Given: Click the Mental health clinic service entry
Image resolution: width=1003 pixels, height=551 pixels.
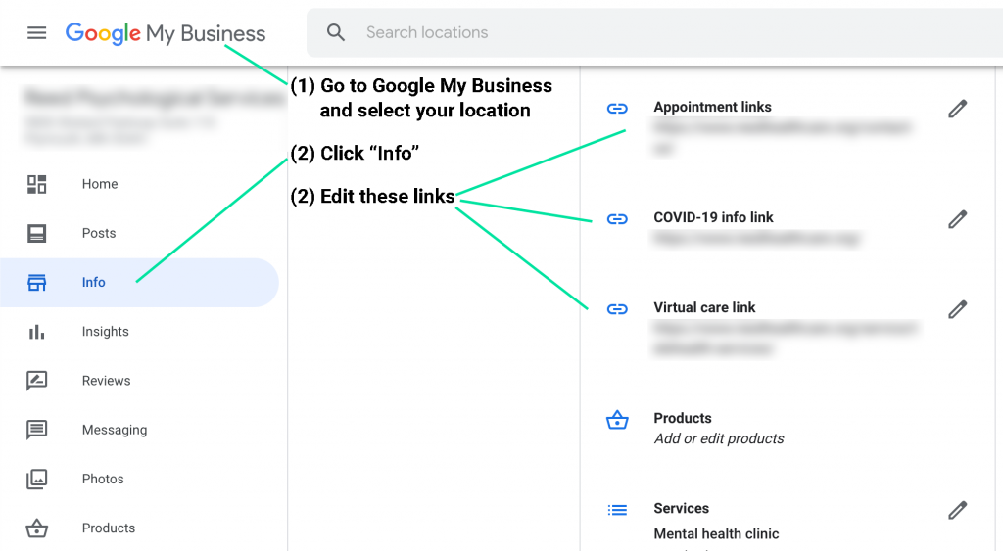Looking at the screenshot, I should tap(716, 533).
